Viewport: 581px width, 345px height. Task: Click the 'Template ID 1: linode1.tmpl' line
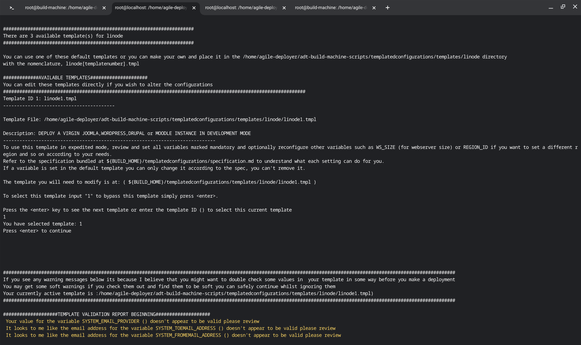[40, 99]
